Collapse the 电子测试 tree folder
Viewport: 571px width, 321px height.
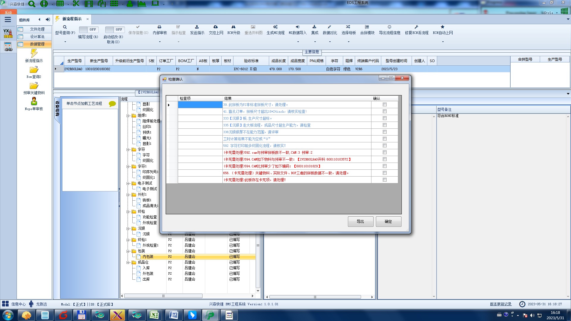pyautogui.click(x=128, y=183)
